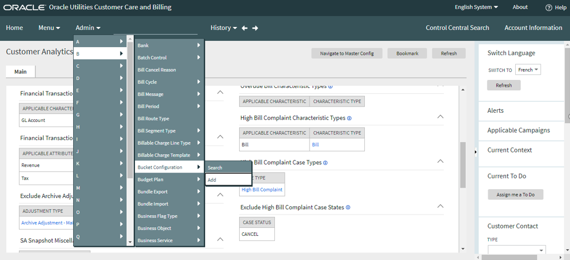Image resolution: width=570 pixels, height=260 pixels.
Task: Open the Bill Cycle submenu
Action: point(168,82)
